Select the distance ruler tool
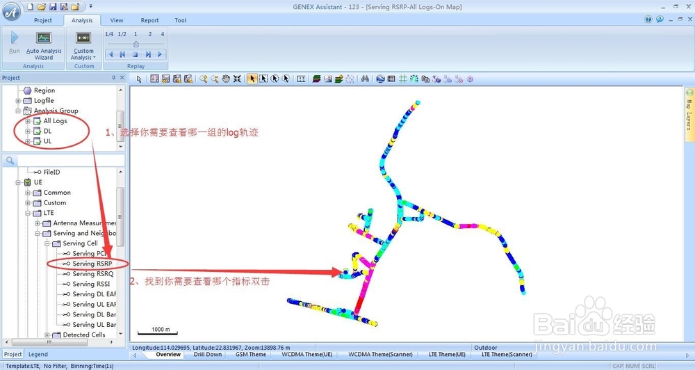 click(x=302, y=79)
